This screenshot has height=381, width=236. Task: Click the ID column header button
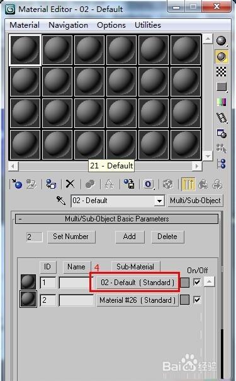(47, 267)
